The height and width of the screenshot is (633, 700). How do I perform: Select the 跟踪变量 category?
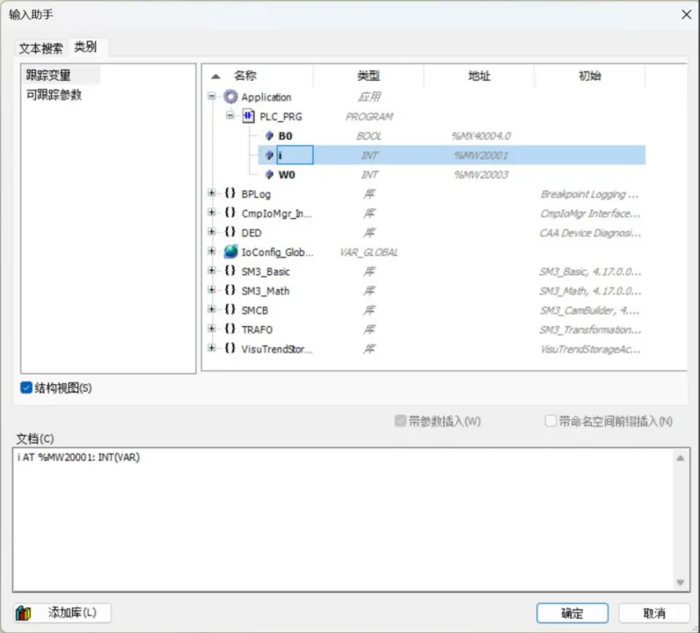[x=61, y=75]
